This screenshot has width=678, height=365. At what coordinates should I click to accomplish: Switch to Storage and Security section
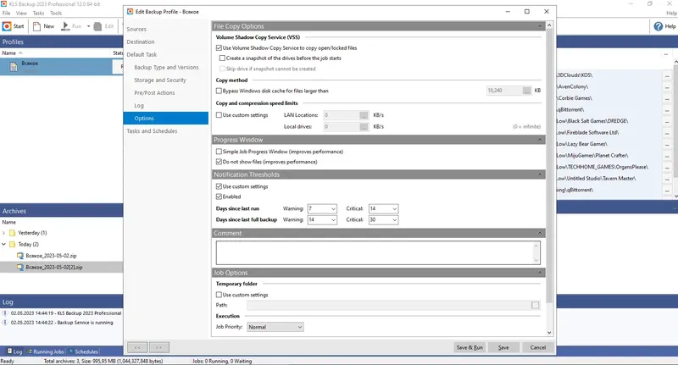(x=160, y=80)
